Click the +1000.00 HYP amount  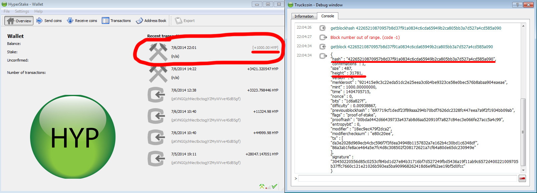click(265, 48)
